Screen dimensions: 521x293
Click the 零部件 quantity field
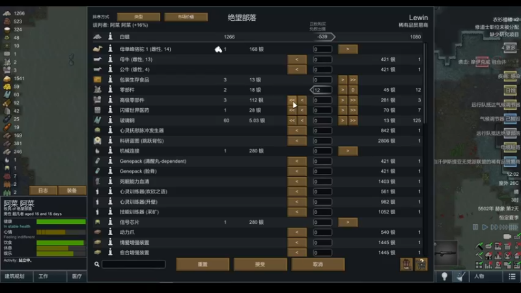(322, 90)
